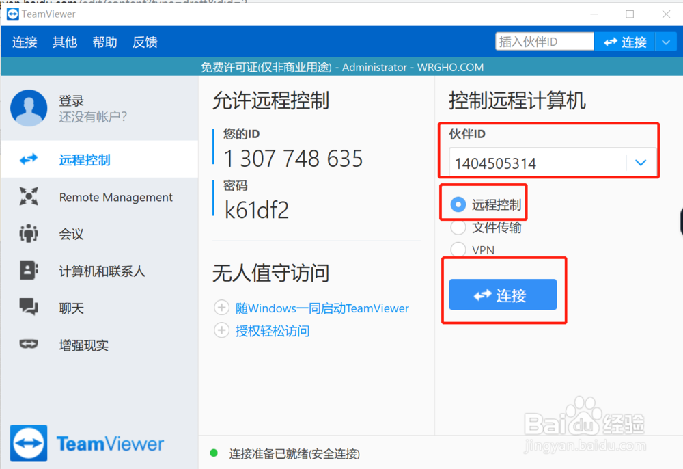Switch to Remote Management sidebar tab
Image resolution: width=683 pixels, height=469 pixels.
(x=100, y=197)
